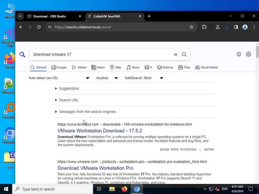Switch to the It search category
The width and height of the screenshot is (259, 194).
148,67
